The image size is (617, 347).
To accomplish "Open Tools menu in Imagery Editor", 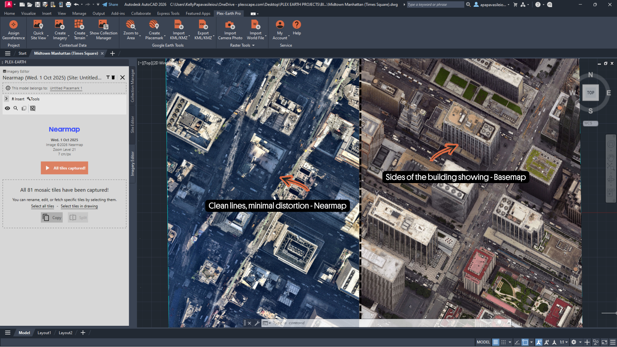I will 33,99.
